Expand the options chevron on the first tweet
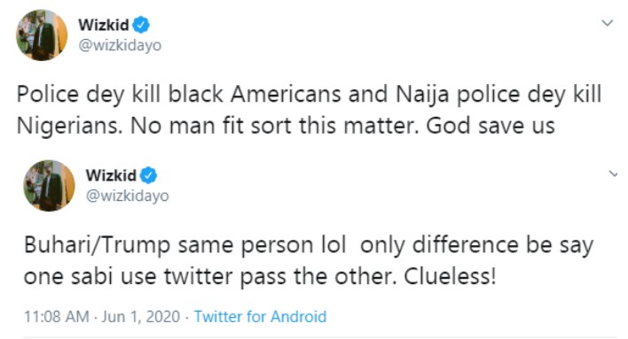Screen dimensions: 628x339 point(608,23)
